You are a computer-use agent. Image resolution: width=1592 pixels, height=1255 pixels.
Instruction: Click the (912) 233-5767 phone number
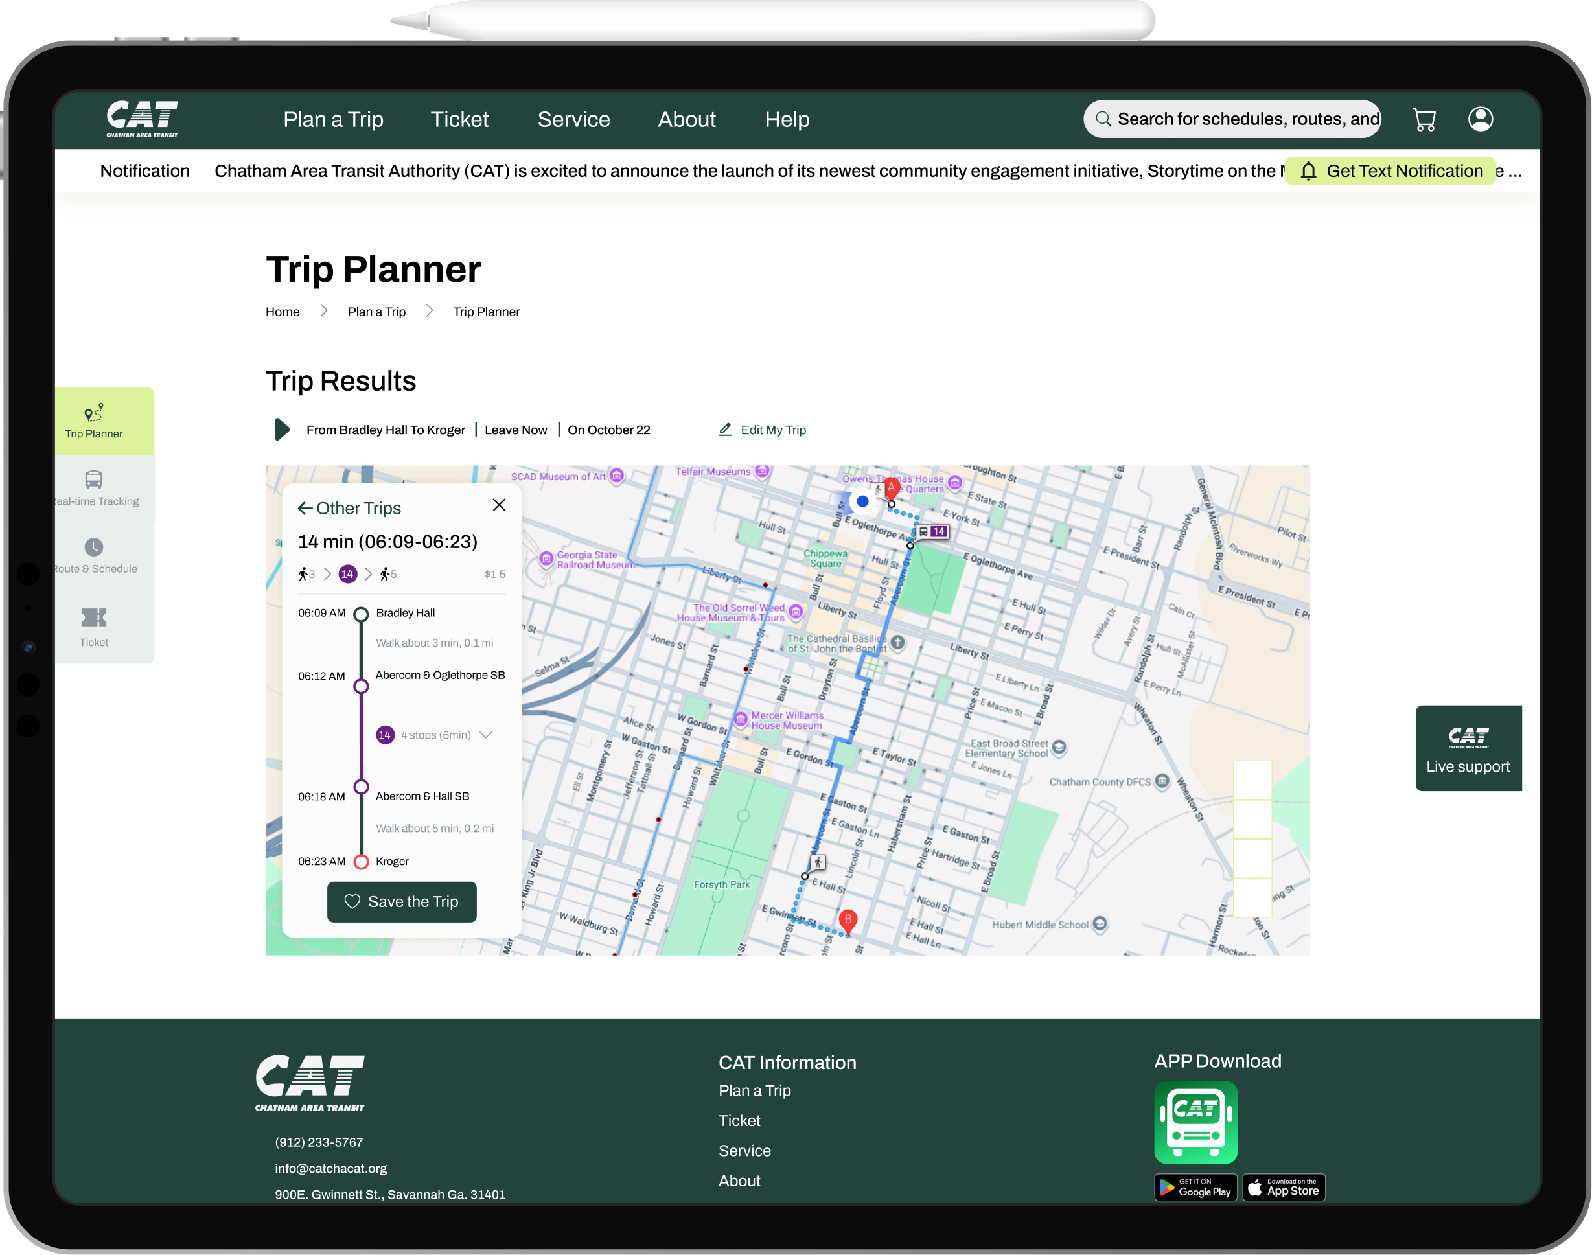(x=319, y=1142)
